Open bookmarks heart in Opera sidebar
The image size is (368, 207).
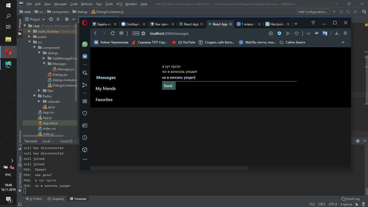[x=85, y=114]
